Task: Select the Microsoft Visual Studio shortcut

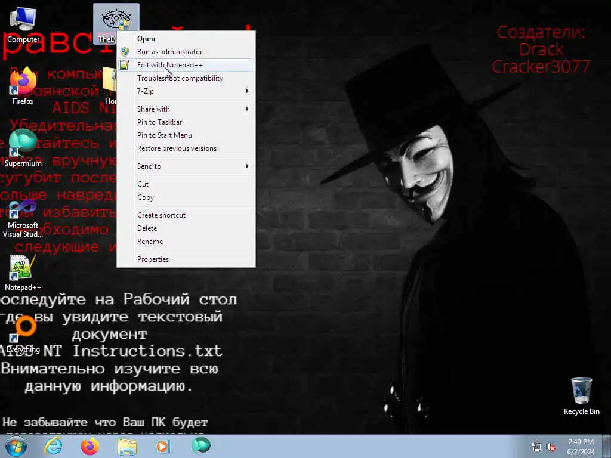Action: tap(23, 219)
